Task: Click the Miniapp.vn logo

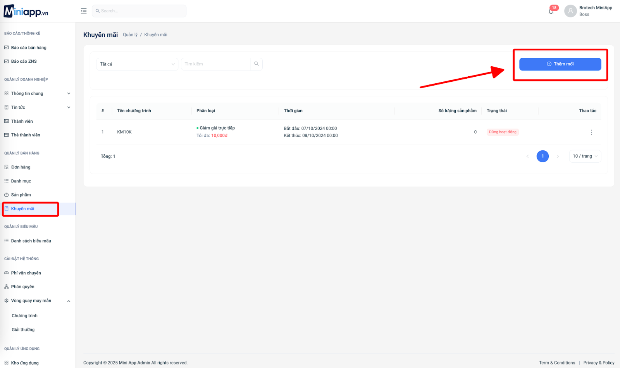Action: pyautogui.click(x=26, y=11)
